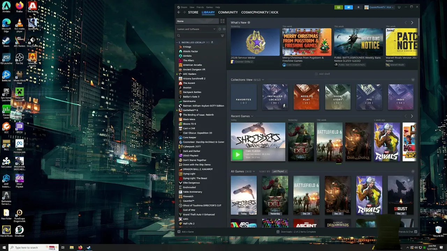Image resolution: width=447 pixels, height=251 pixels.
Task: Open the View menu
Action: pos(192,7)
